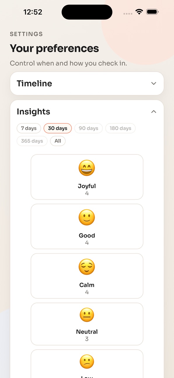Tap the battery status icon
This screenshot has width=174, height=378.
(x=152, y=12)
